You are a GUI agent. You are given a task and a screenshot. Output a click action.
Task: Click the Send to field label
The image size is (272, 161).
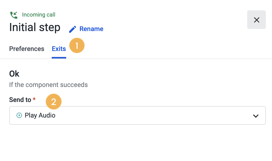[20, 100]
